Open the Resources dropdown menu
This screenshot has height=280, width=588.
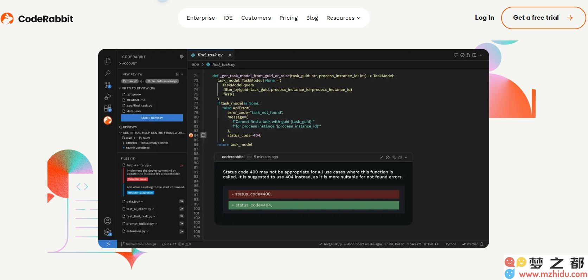point(344,18)
